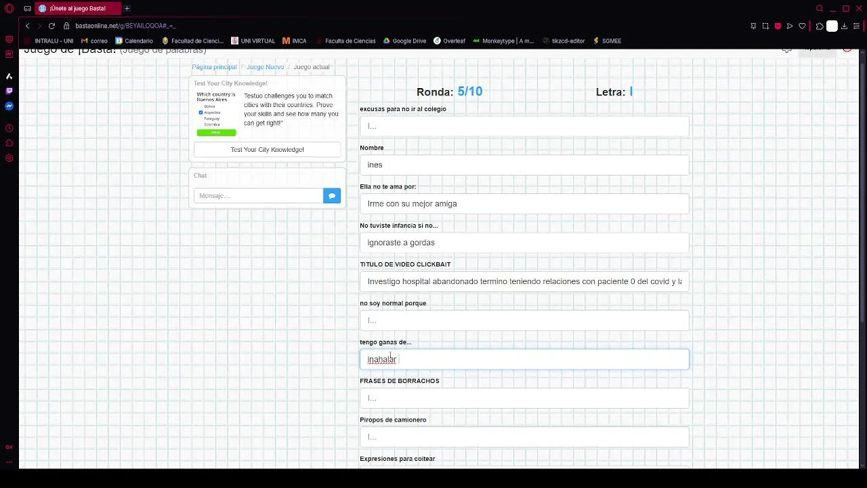Open the Easy Setup lines icon
The width and height of the screenshot is (867, 488).
pos(857,26)
